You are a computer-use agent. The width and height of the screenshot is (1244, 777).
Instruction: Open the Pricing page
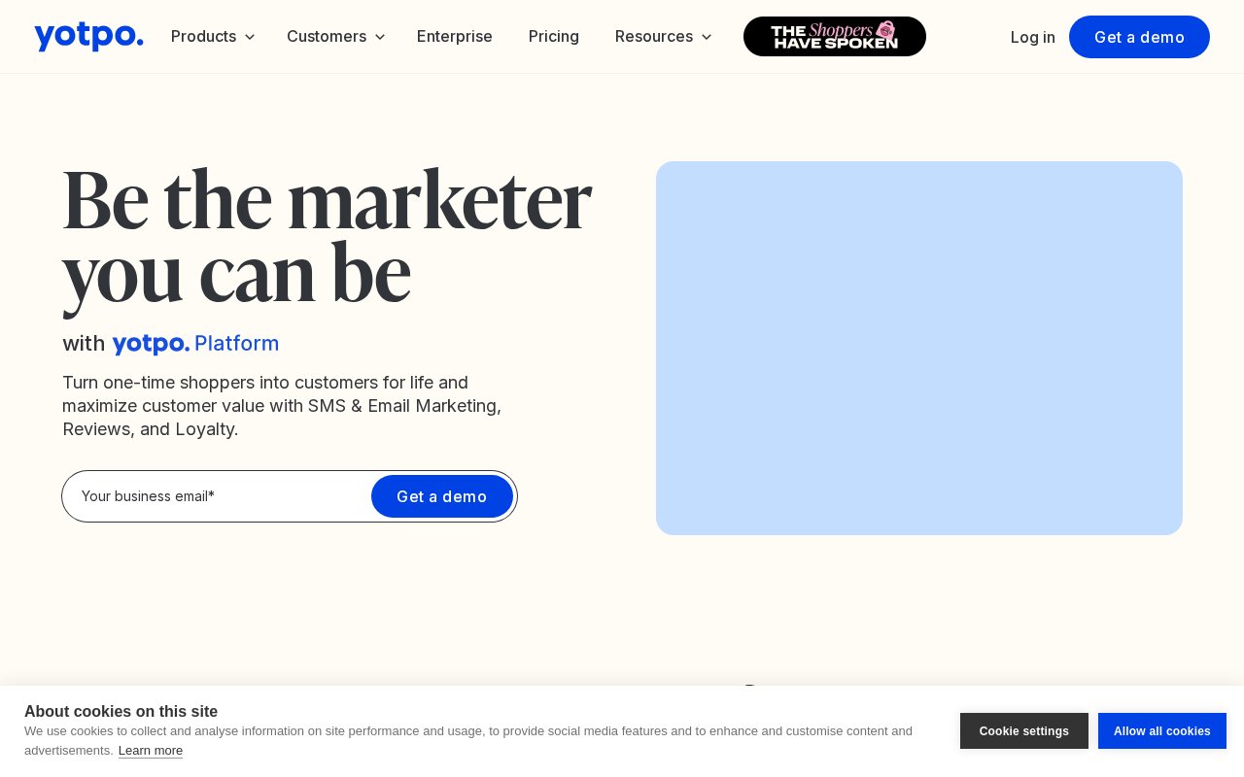pyautogui.click(x=554, y=37)
